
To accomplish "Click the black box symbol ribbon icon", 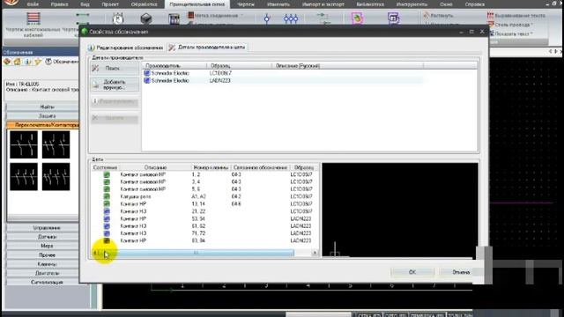I will 146,18.
